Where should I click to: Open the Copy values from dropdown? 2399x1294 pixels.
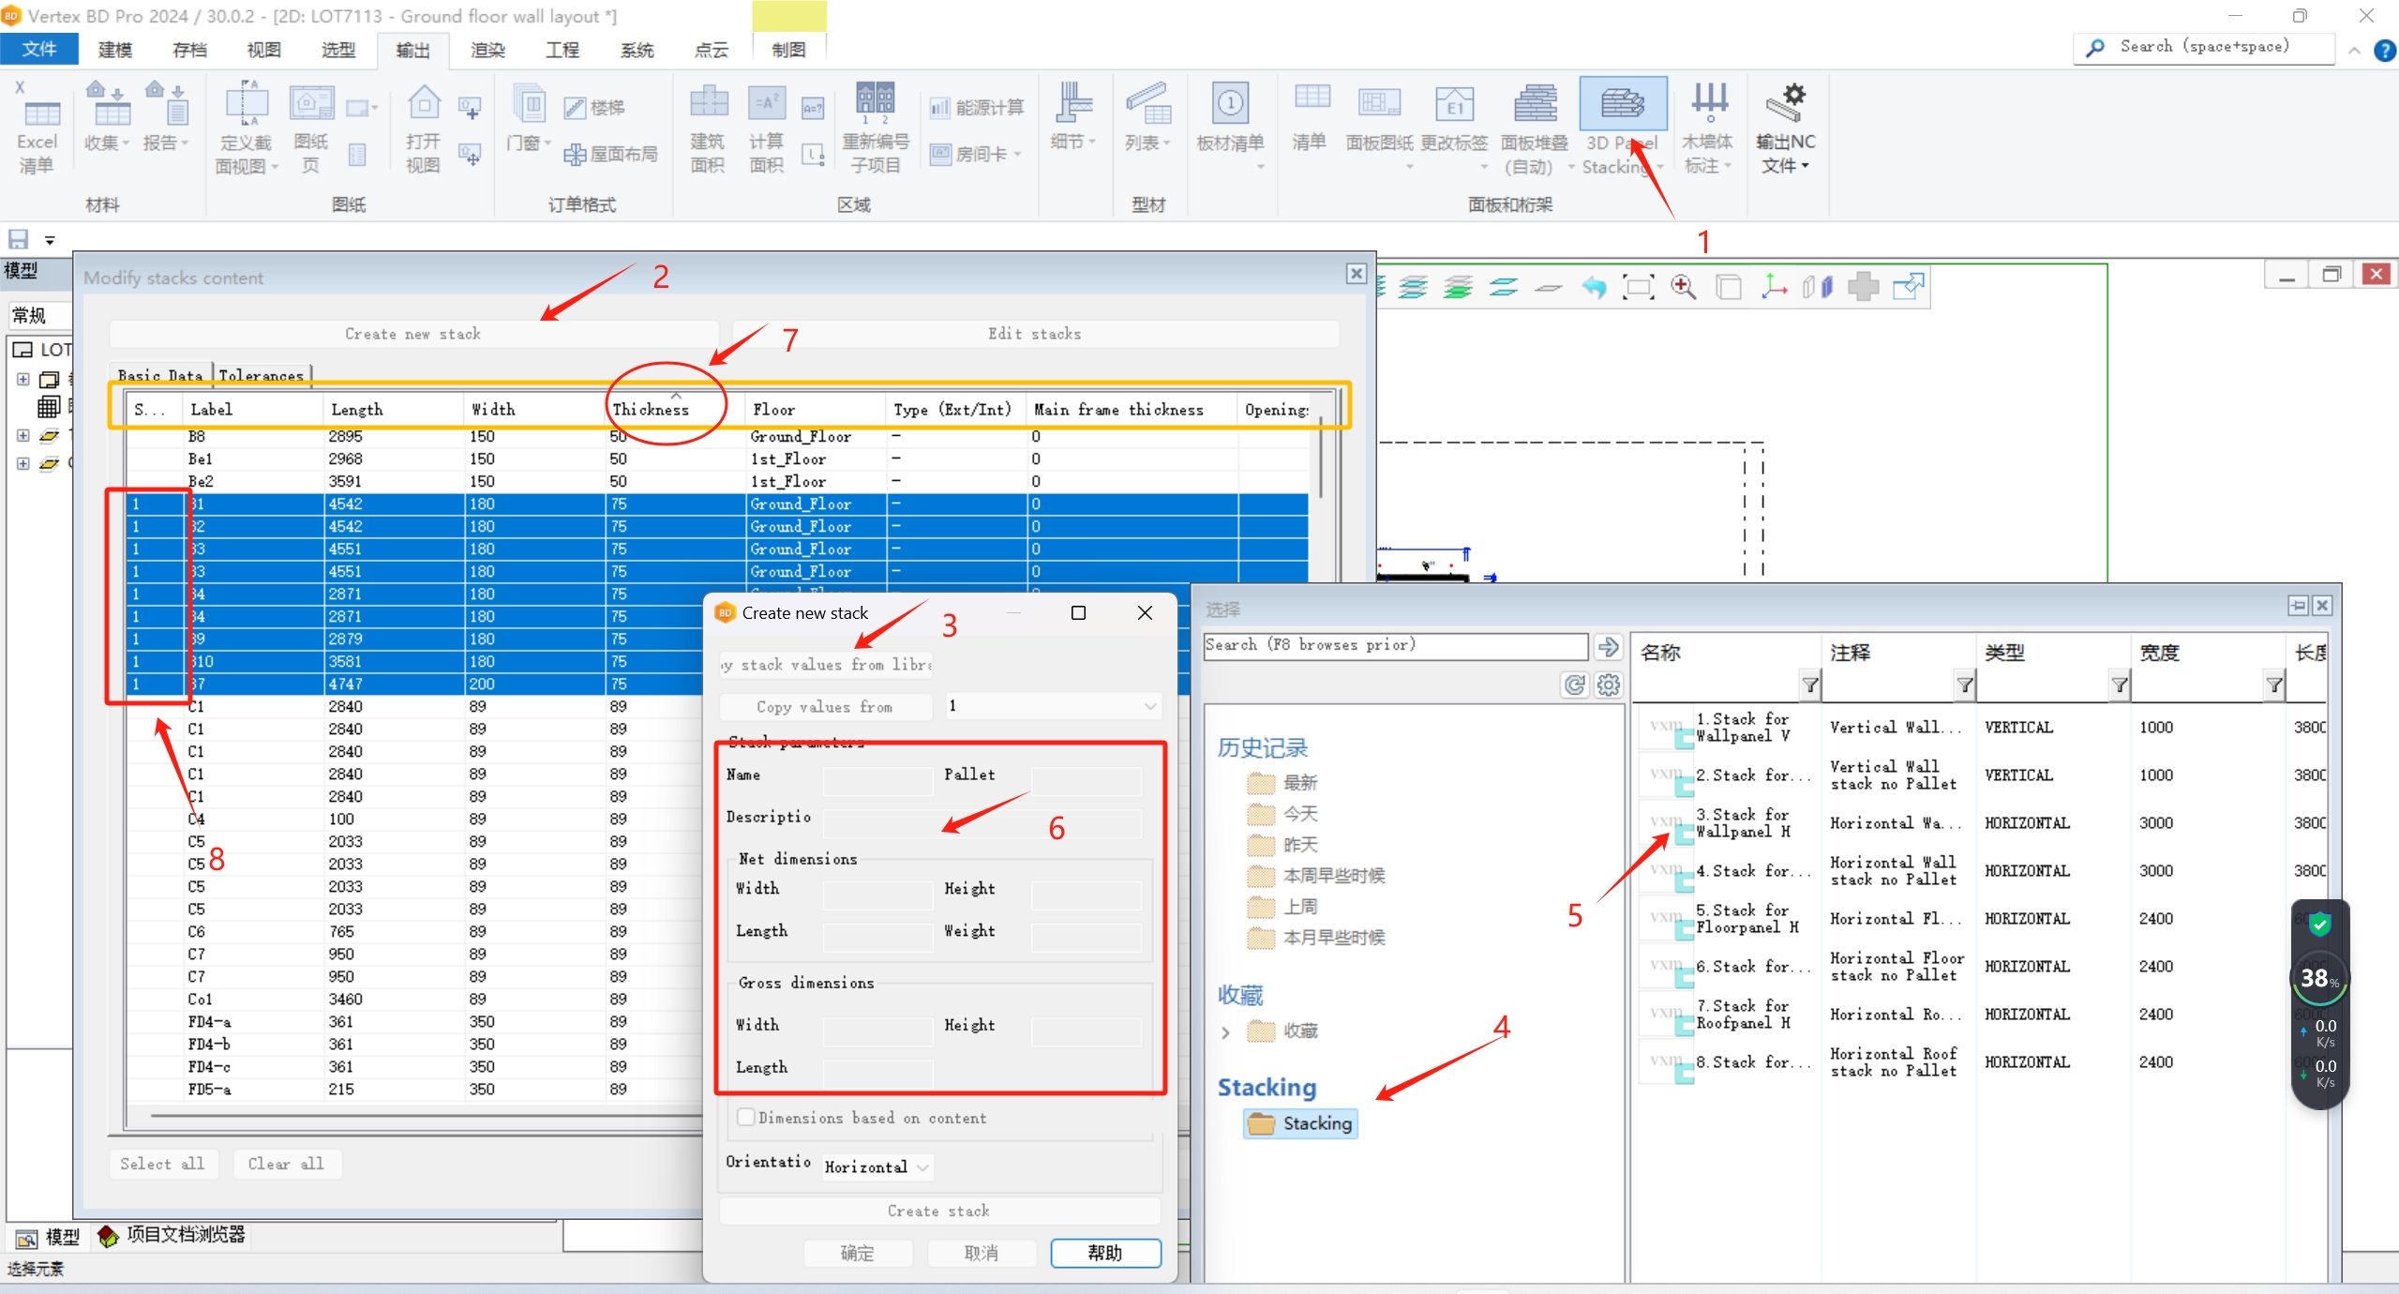[x=1053, y=705]
